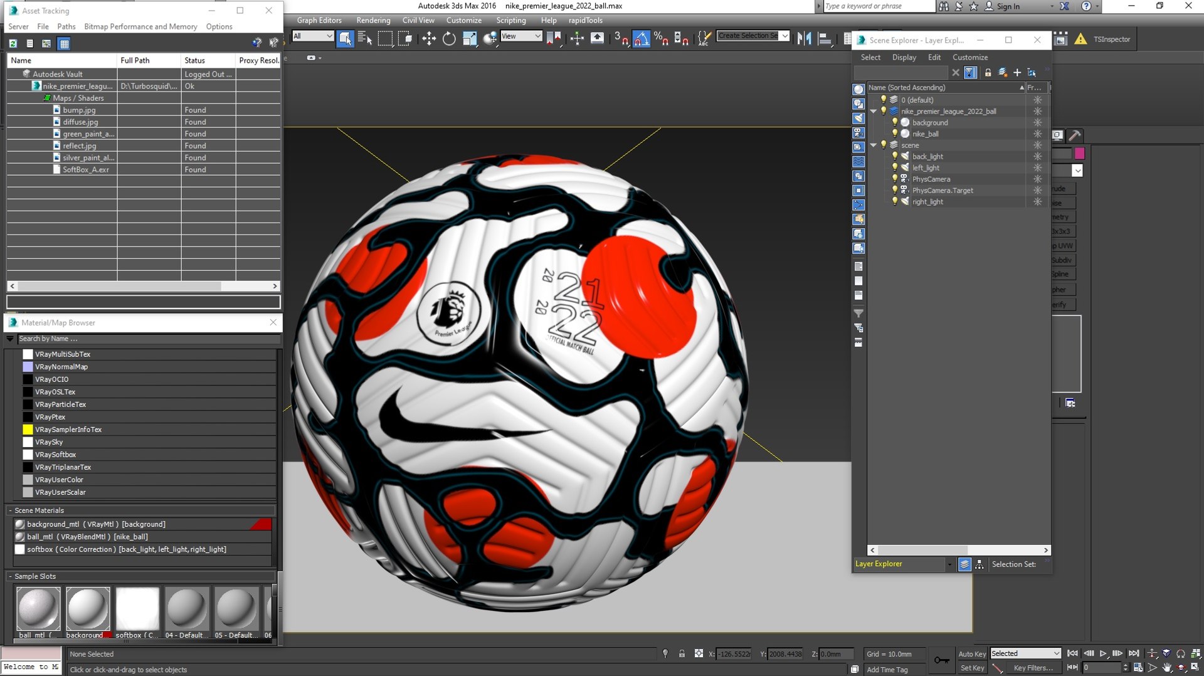Click the Use Pivot Point Center icon

(x=554, y=39)
